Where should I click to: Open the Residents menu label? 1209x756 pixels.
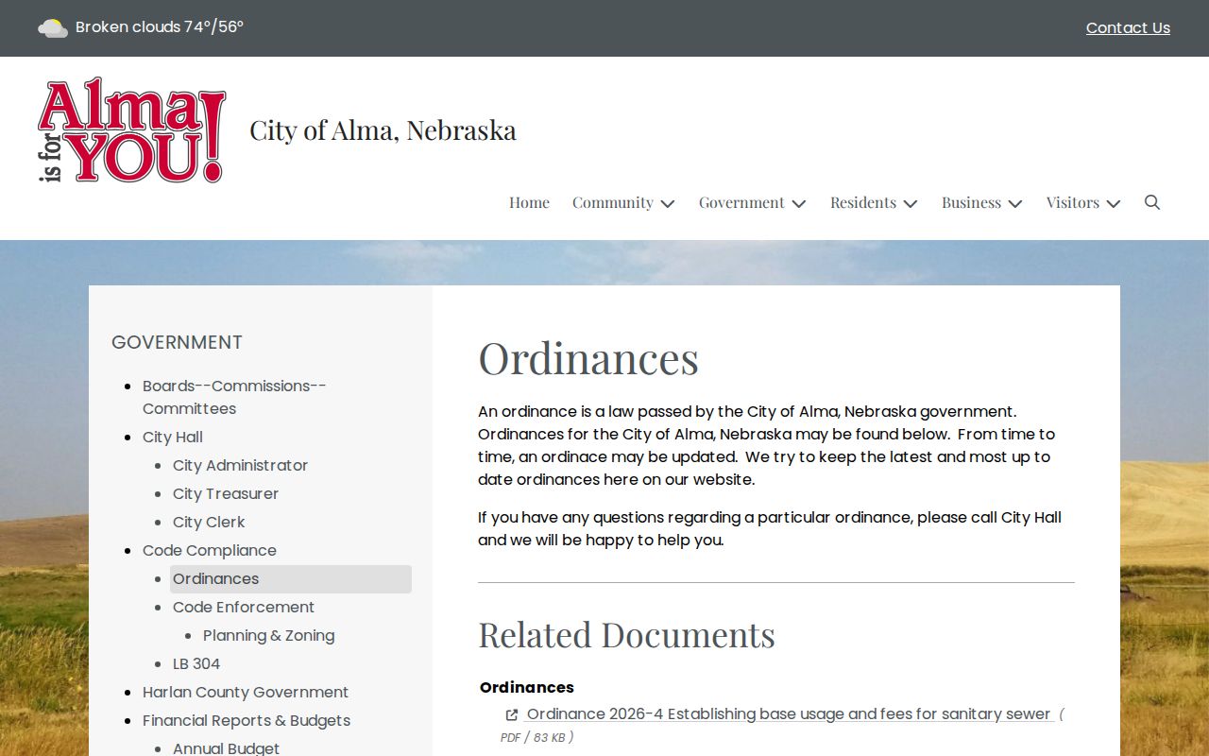click(863, 202)
